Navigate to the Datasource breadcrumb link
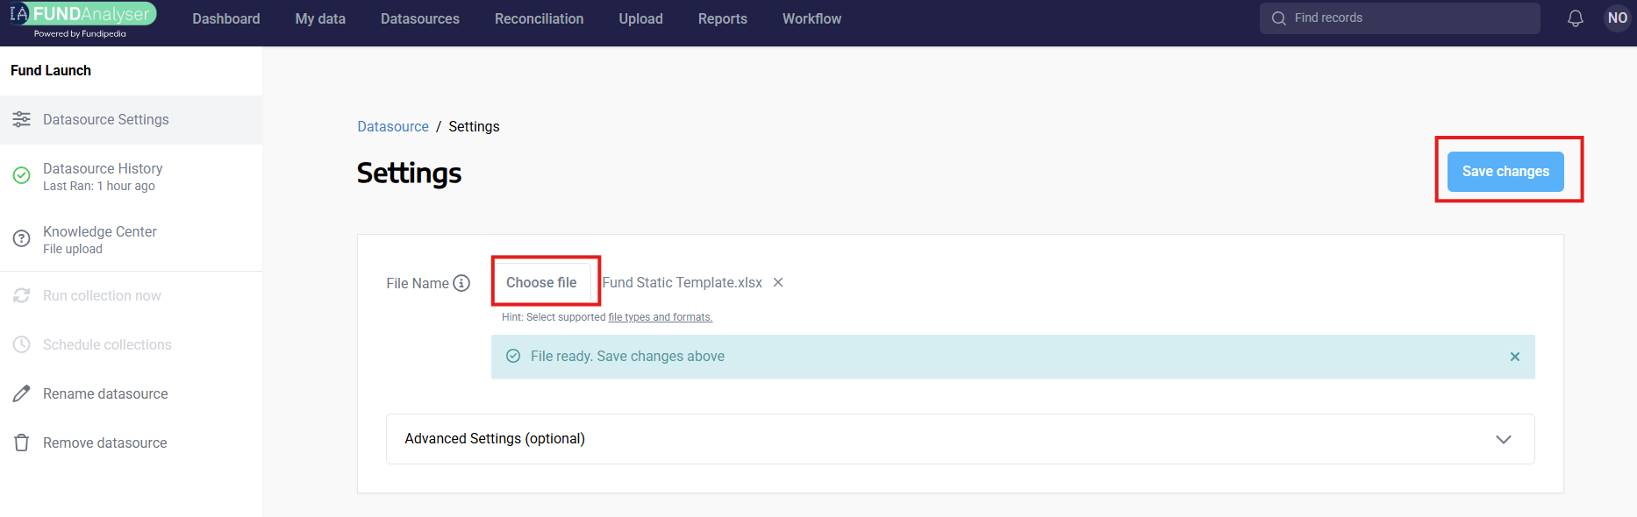This screenshot has width=1637, height=517. (393, 126)
